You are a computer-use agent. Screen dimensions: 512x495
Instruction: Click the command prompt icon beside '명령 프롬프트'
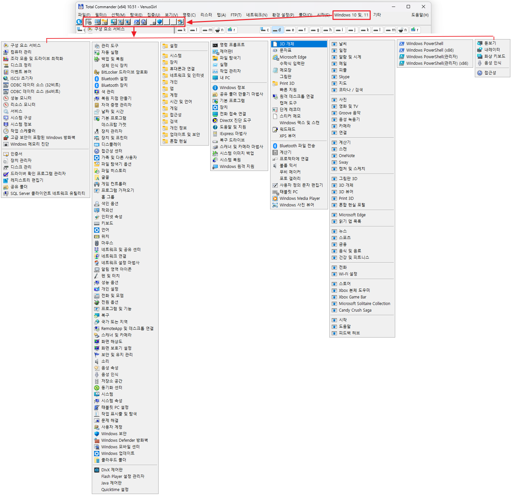[215, 45]
